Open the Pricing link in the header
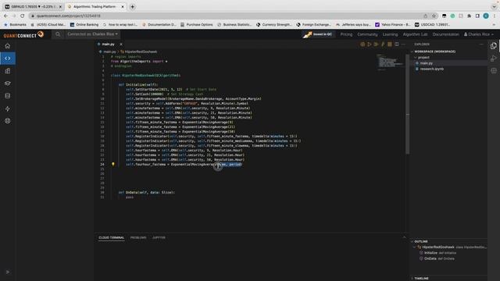 346,34
